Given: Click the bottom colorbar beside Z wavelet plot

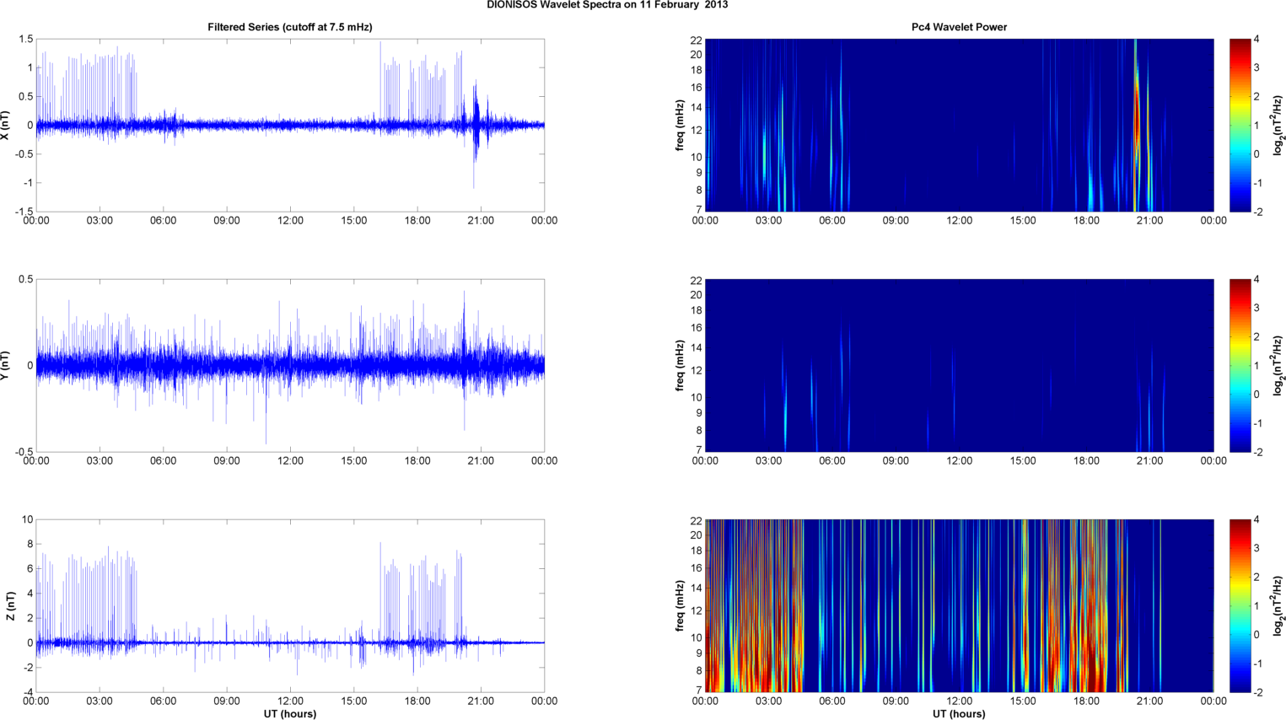Looking at the screenshot, I should [x=1240, y=605].
